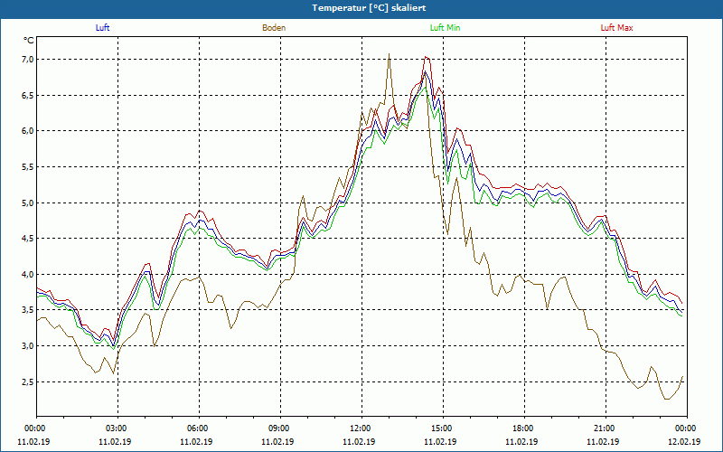
Task: Click the "7,0" y-axis value
Action: coord(28,60)
